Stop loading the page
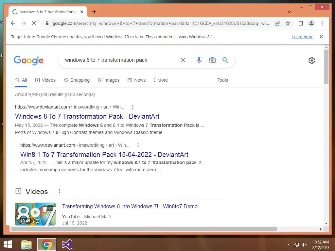The image size is (335, 251). pos(34,23)
